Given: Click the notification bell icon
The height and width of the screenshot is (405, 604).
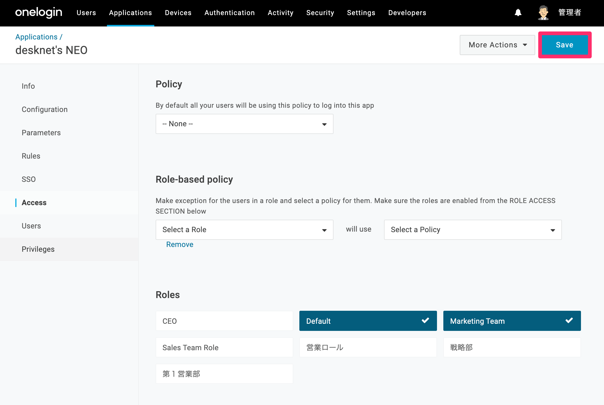Looking at the screenshot, I should [518, 13].
